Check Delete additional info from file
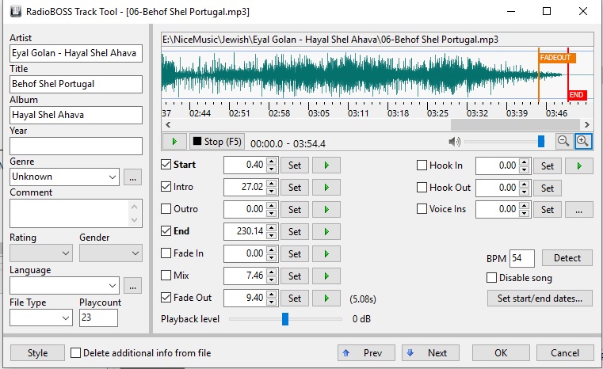Viewport: 603px width, 369px height. (x=76, y=353)
